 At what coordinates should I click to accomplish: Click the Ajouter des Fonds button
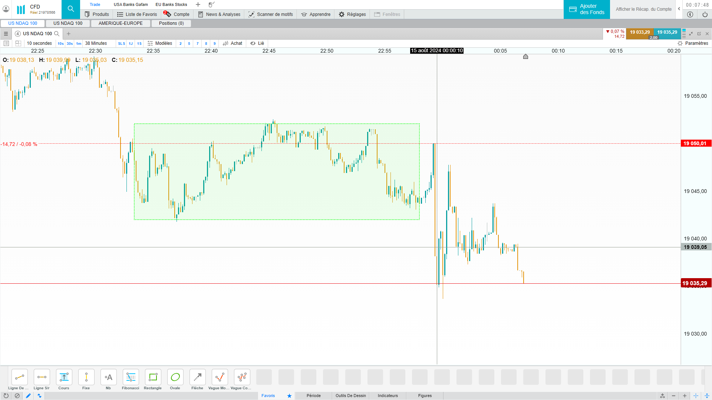pyautogui.click(x=587, y=9)
